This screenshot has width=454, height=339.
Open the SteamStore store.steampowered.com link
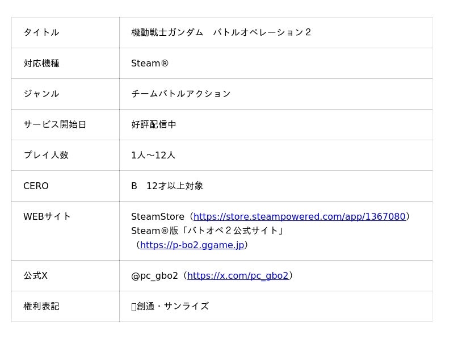(299, 216)
